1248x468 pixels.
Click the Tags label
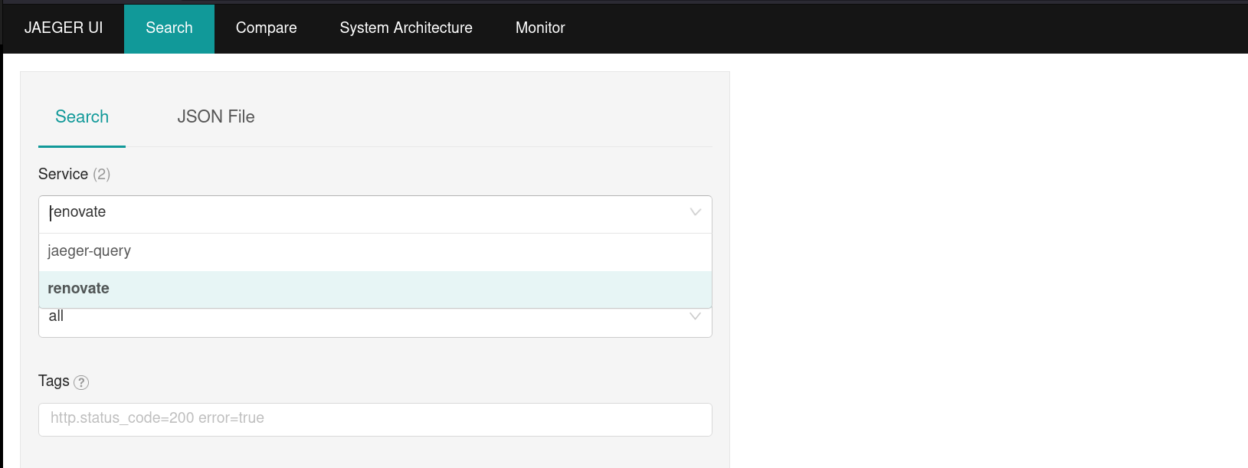(x=54, y=381)
